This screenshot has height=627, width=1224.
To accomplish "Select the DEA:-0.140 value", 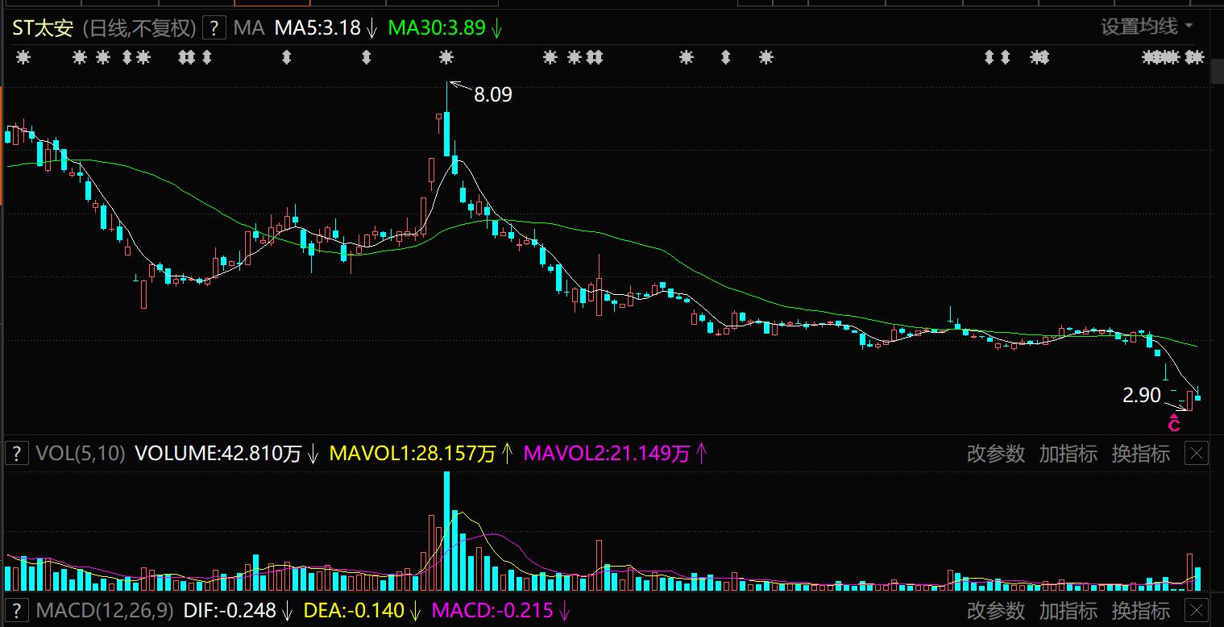I will 354,610.
